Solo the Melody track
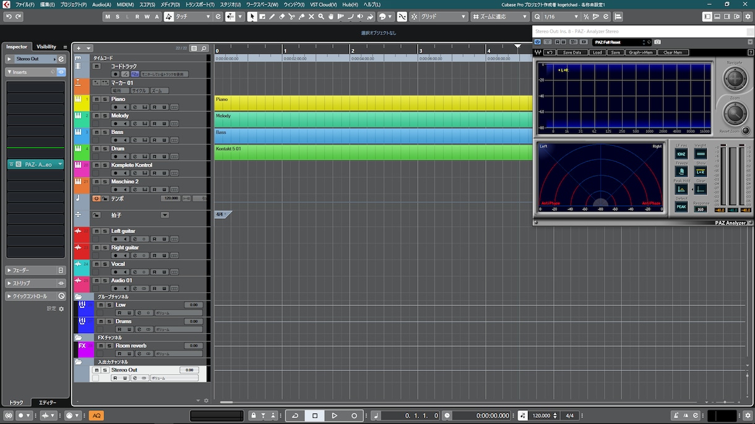This screenshot has width=755, height=424. pyautogui.click(x=105, y=116)
